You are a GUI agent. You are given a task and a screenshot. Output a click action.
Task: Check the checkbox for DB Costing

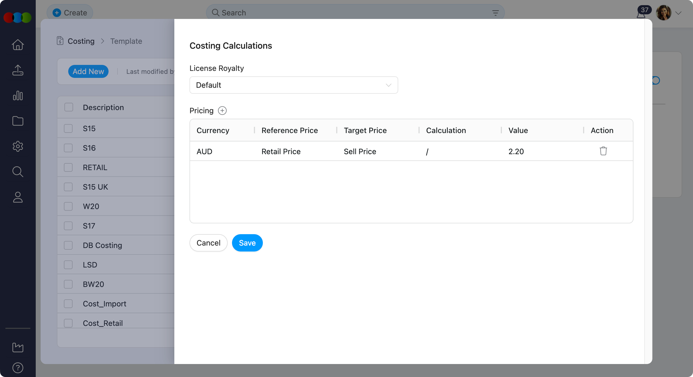click(x=68, y=245)
